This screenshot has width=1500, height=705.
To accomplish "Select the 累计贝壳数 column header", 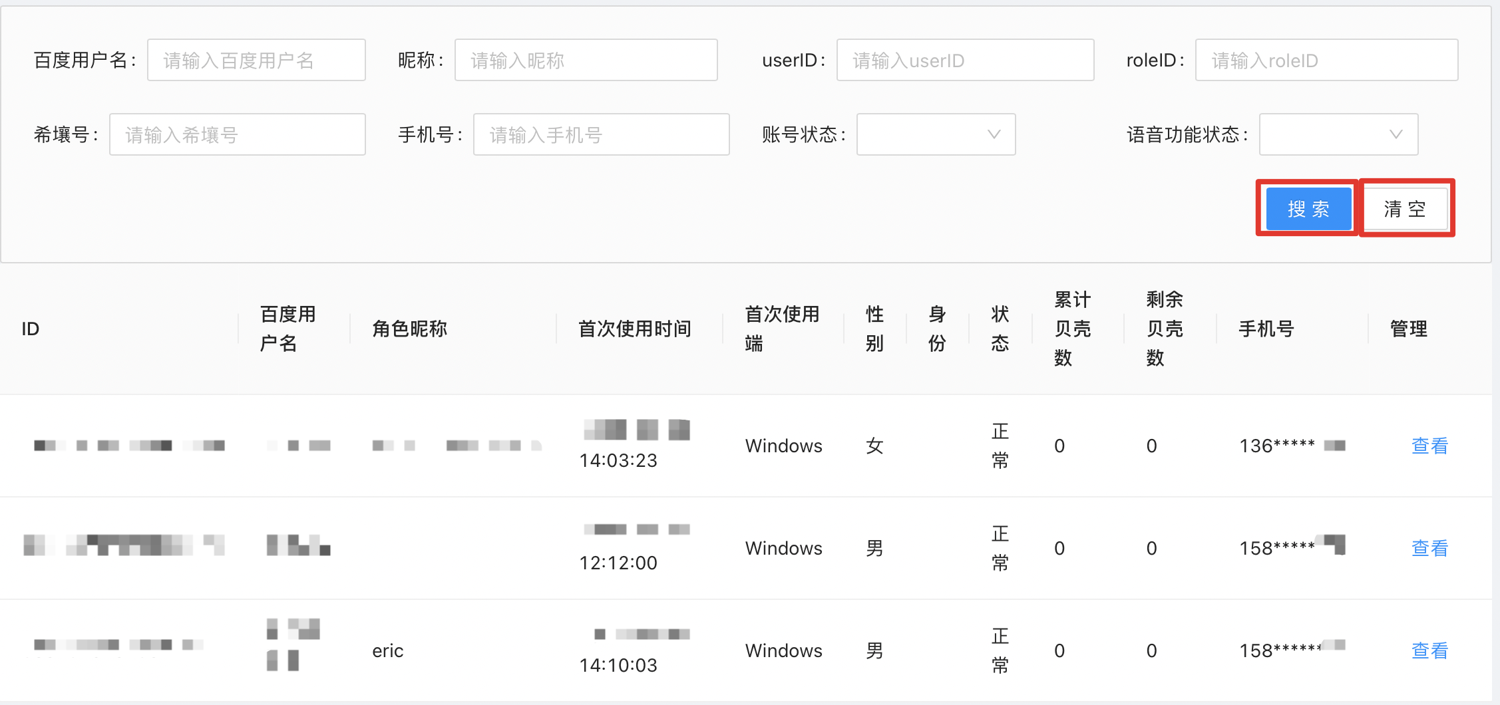I will coord(1072,329).
